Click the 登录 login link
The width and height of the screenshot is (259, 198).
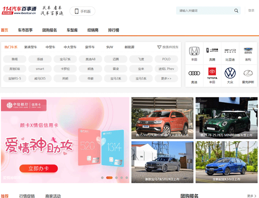point(251,10)
